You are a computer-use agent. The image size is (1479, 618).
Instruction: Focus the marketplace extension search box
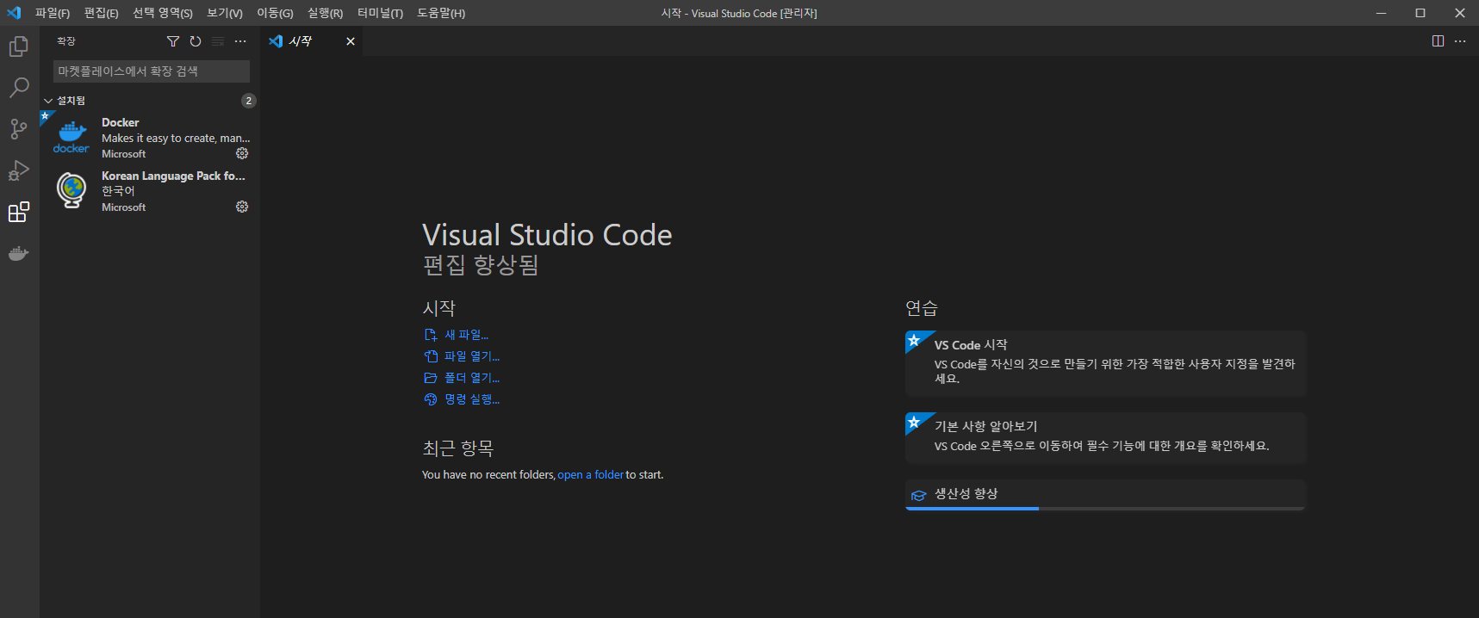coord(152,71)
